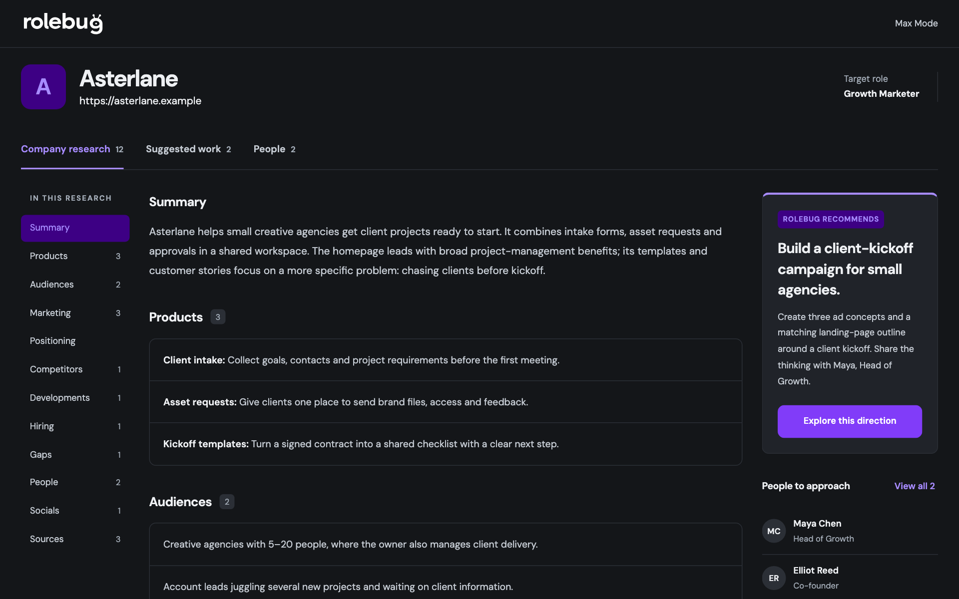This screenshot has height=599, width=959.
Task: Click the Asterlane company avatar
Action: click(43, 87)
